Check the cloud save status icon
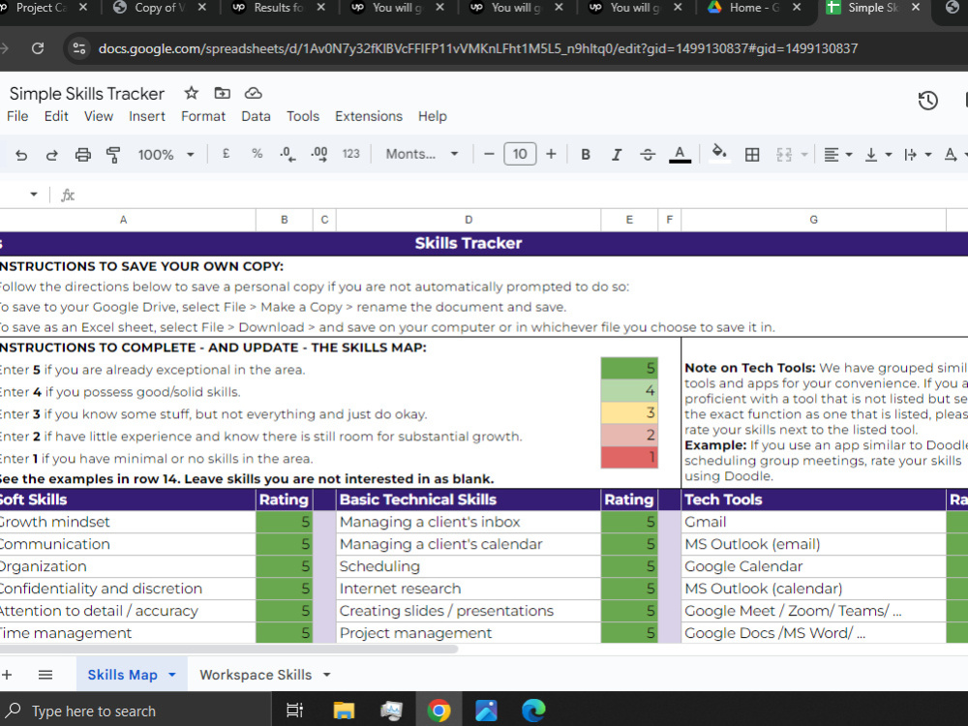Viewport: 968px width, 726px height. pos(253,93)
